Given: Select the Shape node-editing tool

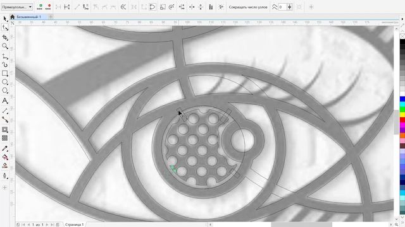Looking at the screenshot, I should tap(5, 27).
